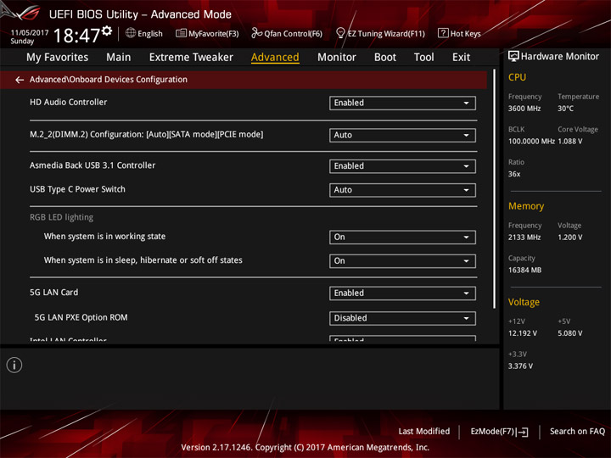Open 5G LAN PXE Option ROM dropdown
611x458 pixels.
click(402, 318)
